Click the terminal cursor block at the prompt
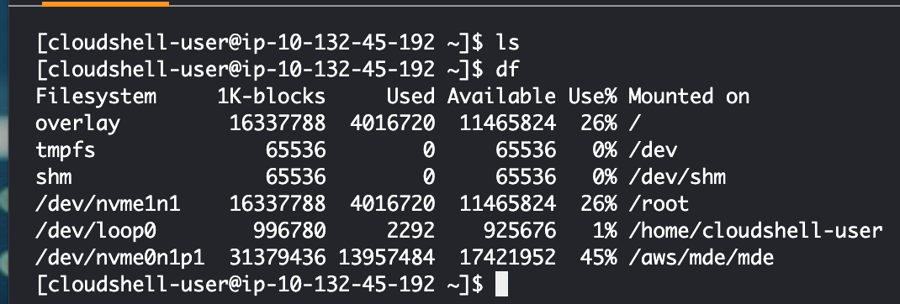 [x=501, y=285]
